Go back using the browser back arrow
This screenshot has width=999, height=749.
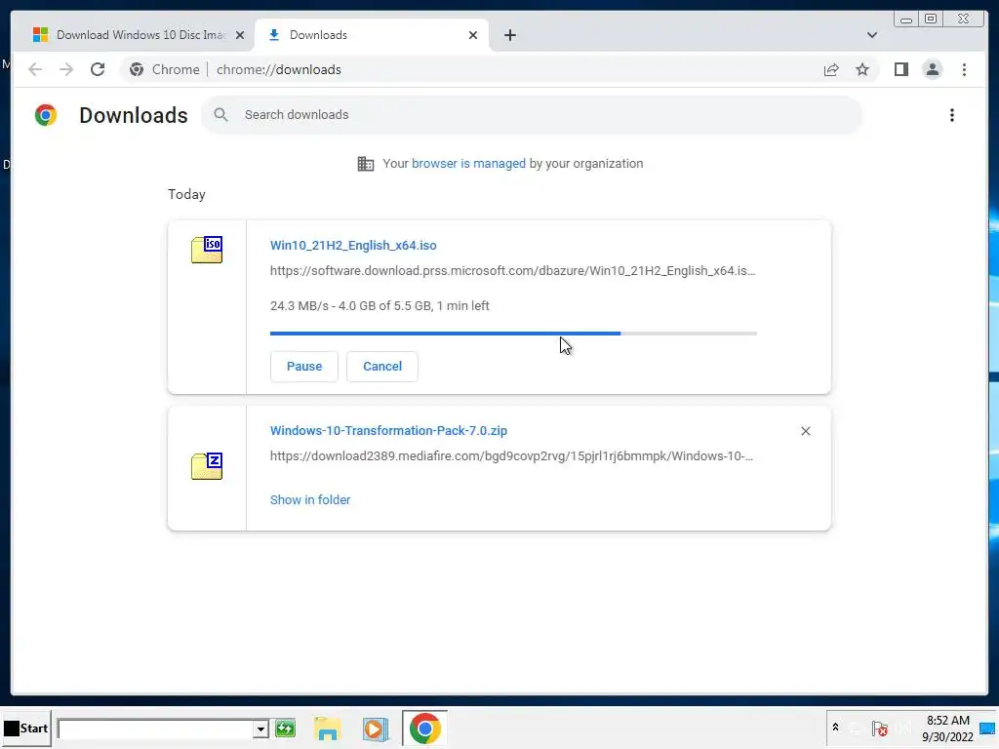point(35,69)
